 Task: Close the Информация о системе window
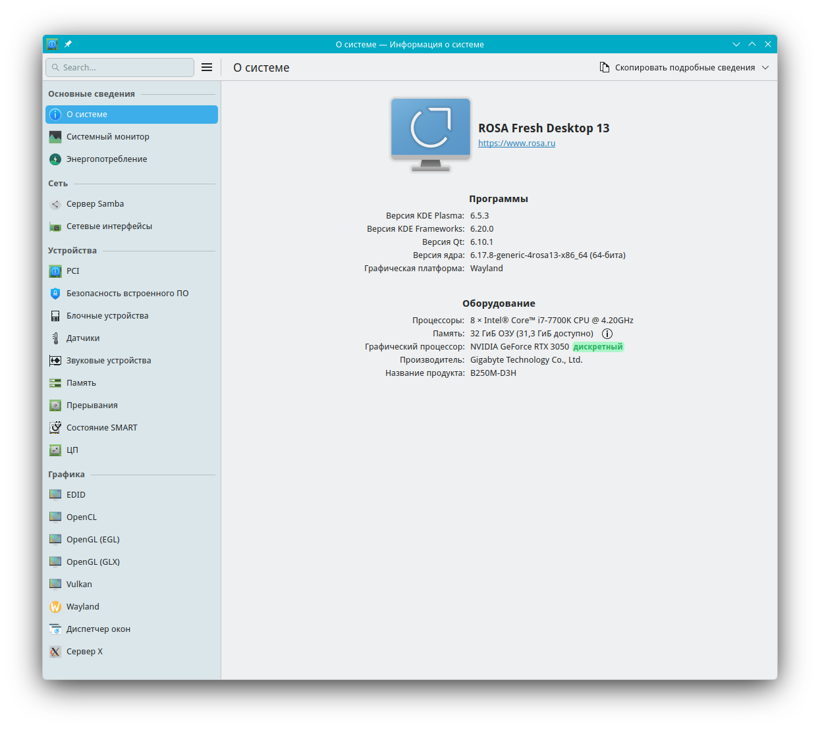pyautogui.click(x=768, y=44)
